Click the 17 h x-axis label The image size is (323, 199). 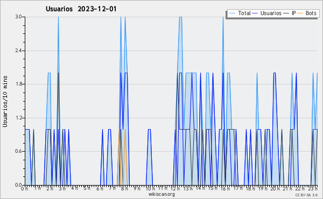coord(238,188)
